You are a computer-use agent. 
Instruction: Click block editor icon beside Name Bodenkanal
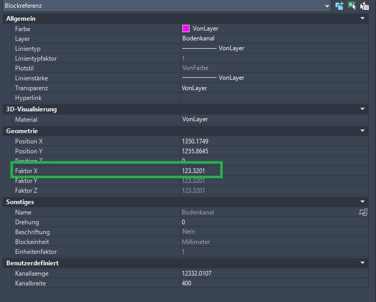click(x=364, y=212)
